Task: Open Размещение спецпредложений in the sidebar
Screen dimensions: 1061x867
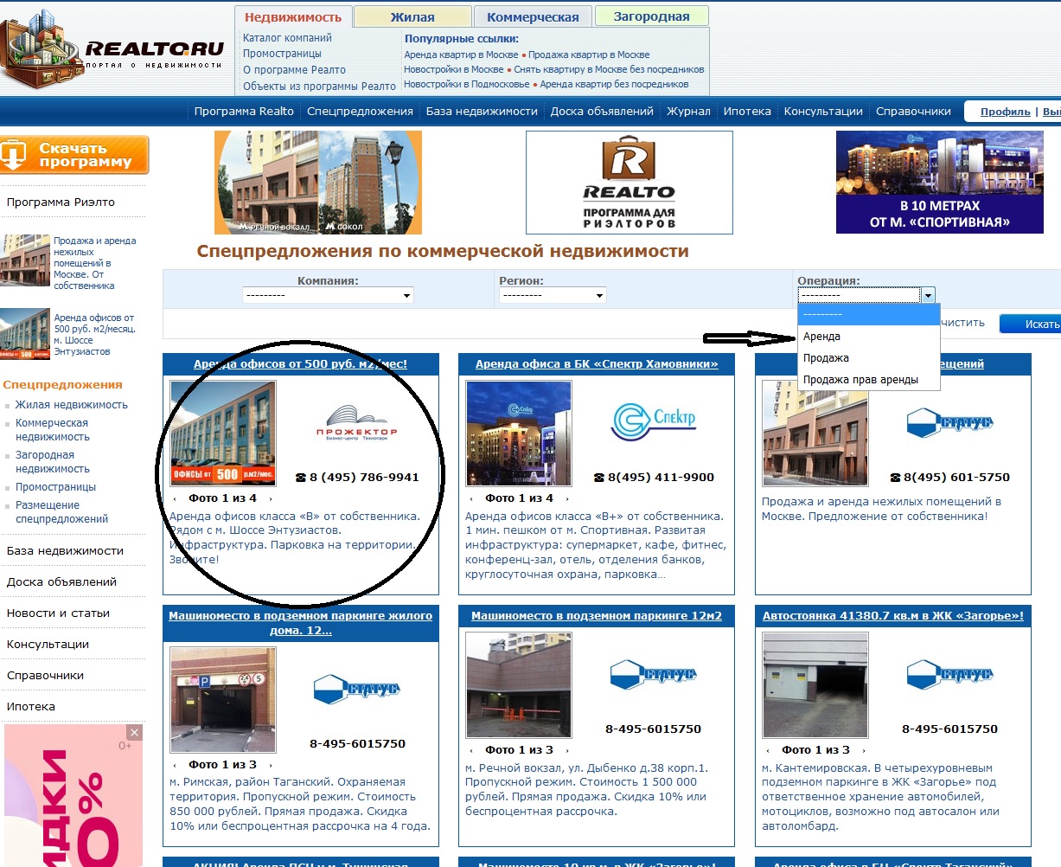Action: [x=61, y=512]
